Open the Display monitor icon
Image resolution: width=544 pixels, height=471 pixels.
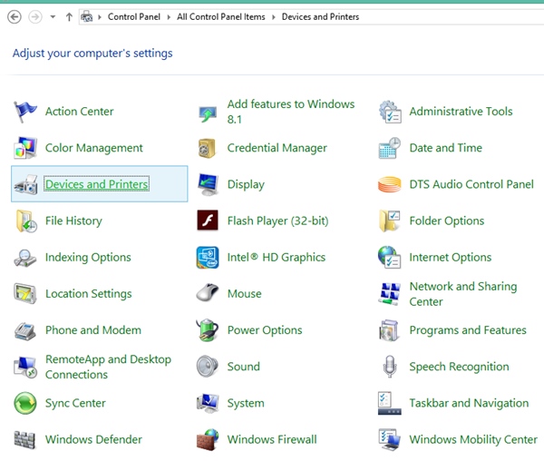coord(208,184)
